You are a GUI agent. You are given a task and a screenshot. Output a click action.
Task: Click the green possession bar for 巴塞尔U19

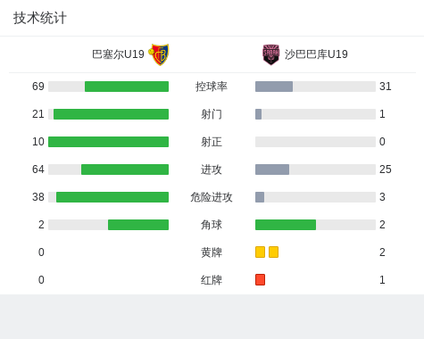pyautogui.click(x=127, y=87)
